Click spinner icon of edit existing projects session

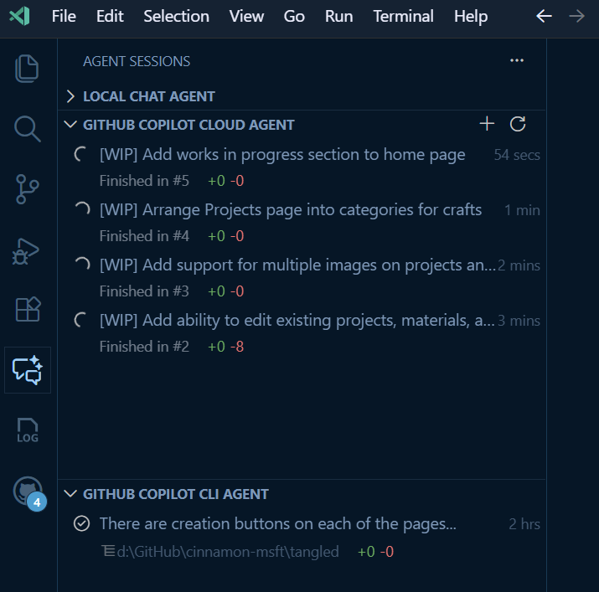click(82, 321)
